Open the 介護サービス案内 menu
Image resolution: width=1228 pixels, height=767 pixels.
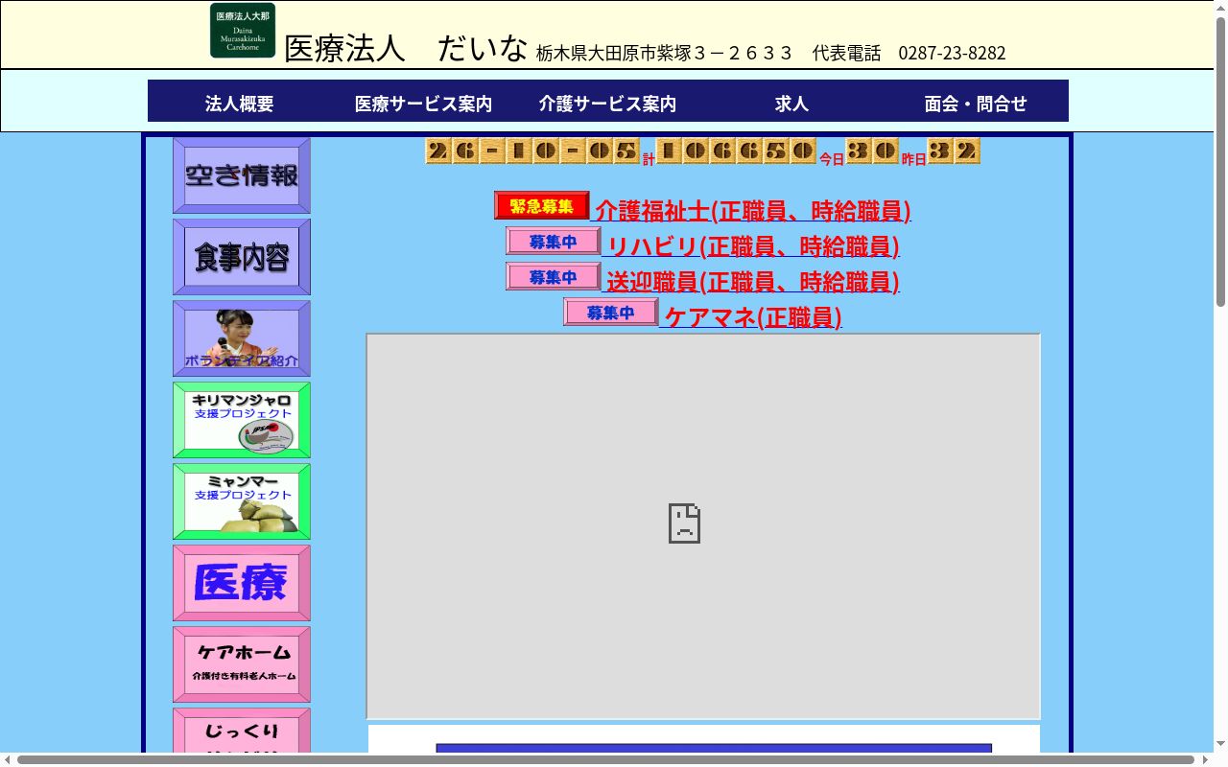coord(608,104)
